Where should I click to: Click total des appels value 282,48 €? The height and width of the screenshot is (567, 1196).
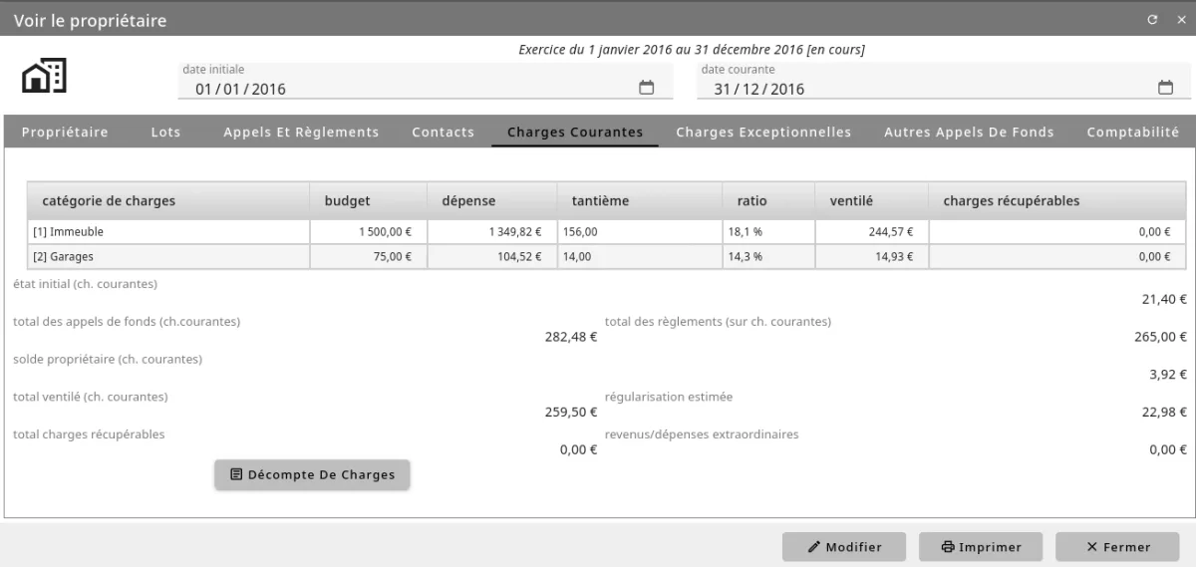[x=571, y=337]
